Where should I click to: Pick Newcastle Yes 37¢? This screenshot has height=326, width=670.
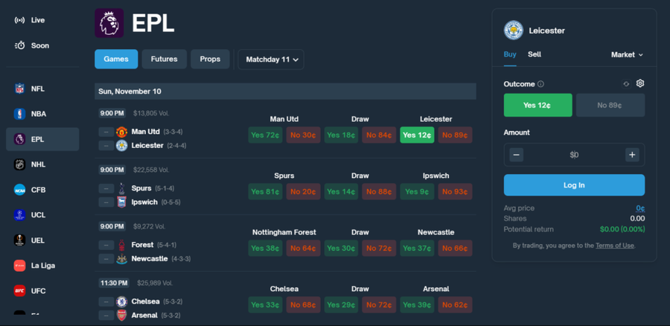coord(417,249)
